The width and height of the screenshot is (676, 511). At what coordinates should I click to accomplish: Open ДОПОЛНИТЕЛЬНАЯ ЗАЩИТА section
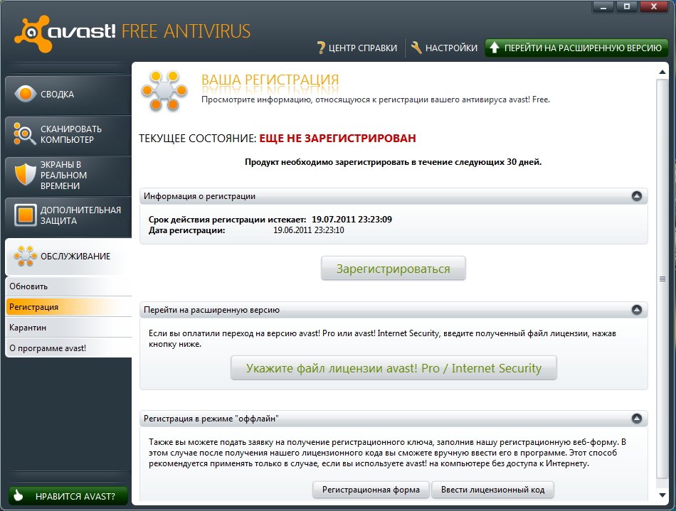(68, 215)
